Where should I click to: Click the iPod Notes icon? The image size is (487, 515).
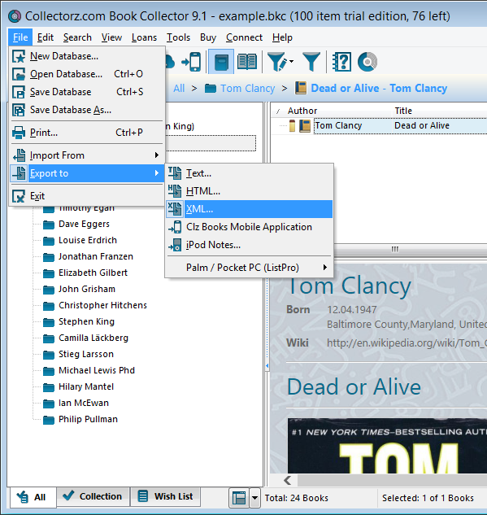tap(175, 245)
